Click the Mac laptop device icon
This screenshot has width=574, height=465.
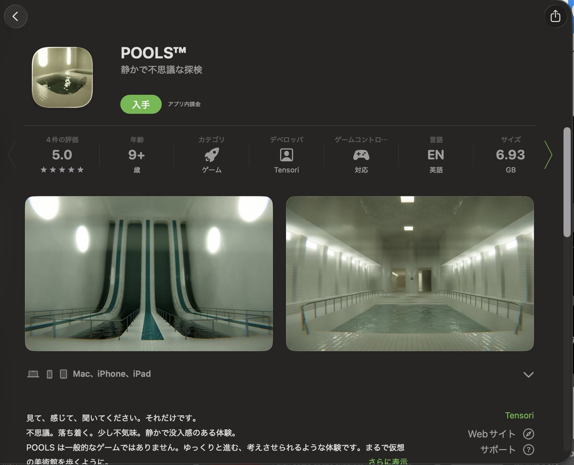pyautogui.click(x=33, y=374)
